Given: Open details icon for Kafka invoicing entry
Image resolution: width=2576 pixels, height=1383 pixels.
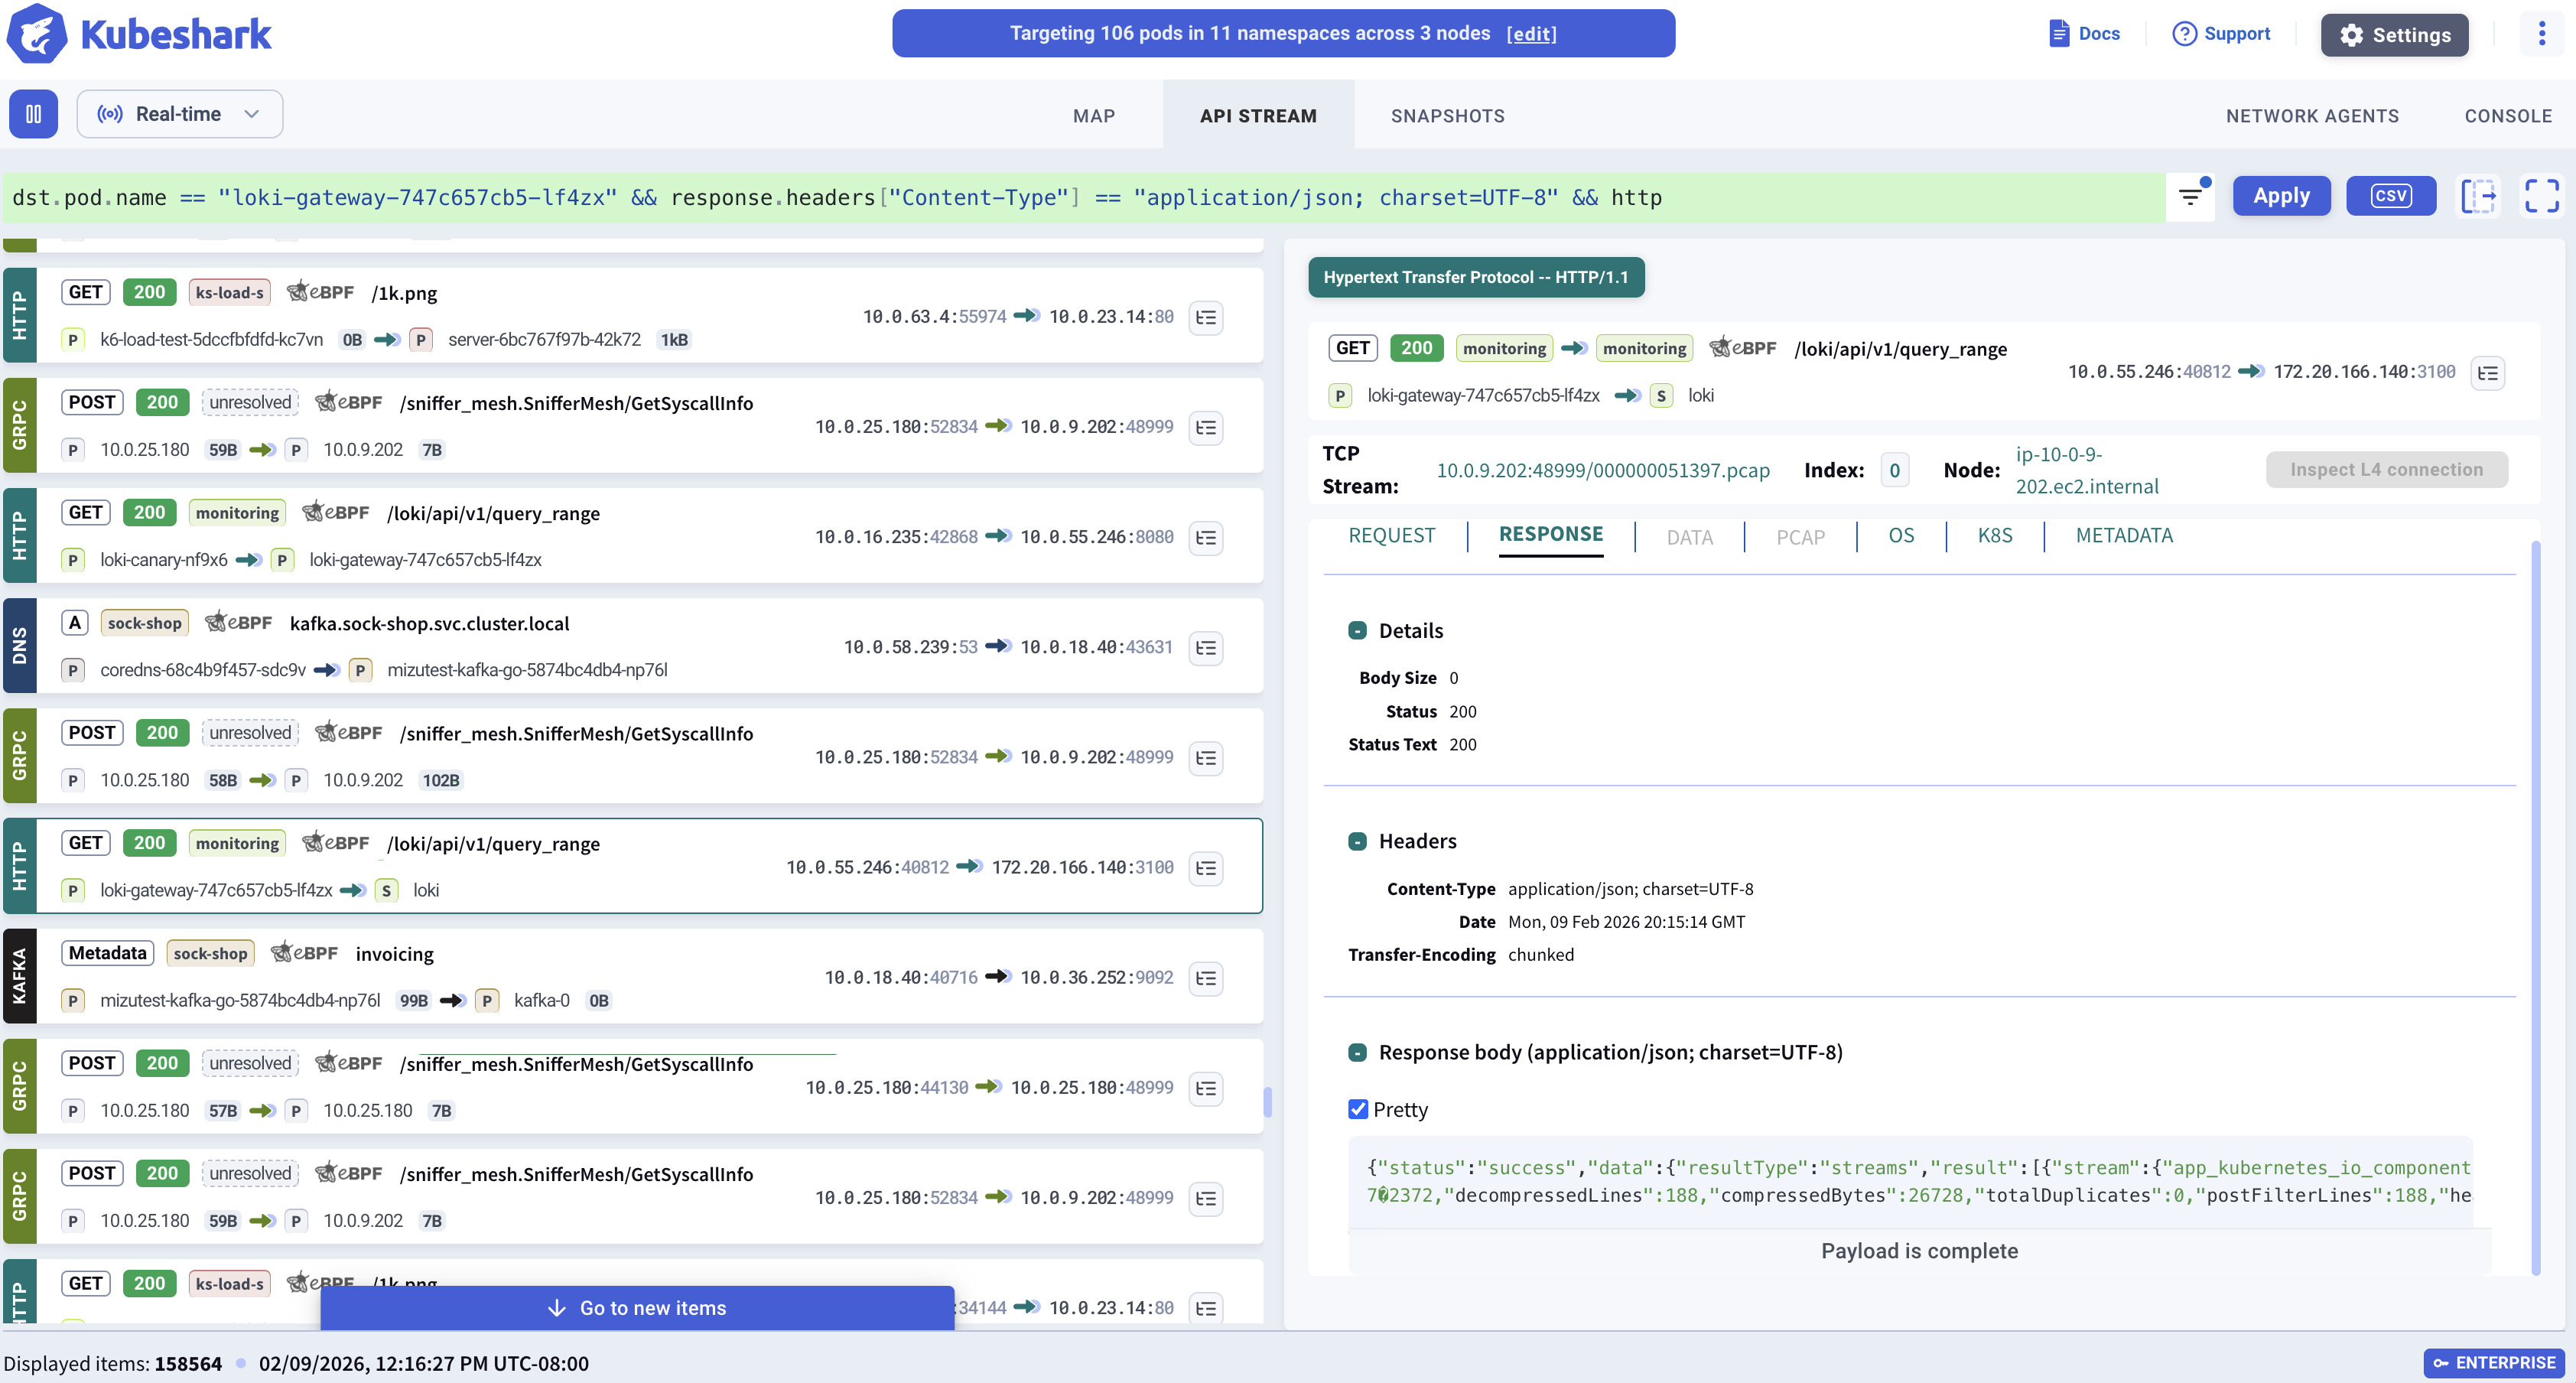Looking at the screenshot, I should [x=1206, y=978].
